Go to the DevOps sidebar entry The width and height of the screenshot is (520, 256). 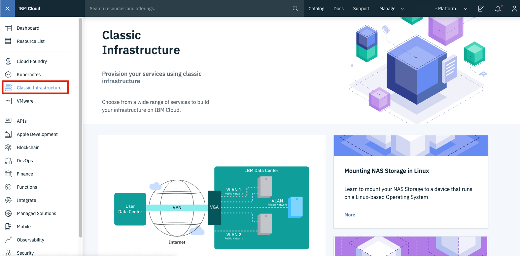pos(25,161)
